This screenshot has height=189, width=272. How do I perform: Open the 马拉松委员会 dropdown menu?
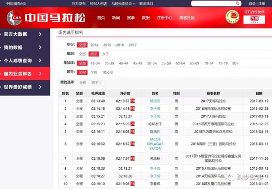tap(123, 3)
